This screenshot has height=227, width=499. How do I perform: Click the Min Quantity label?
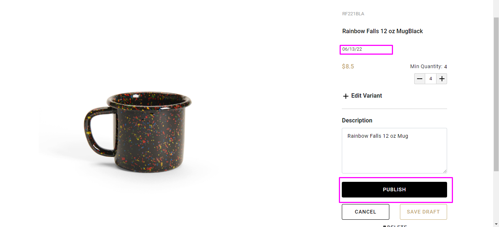(x=426, y=67)
